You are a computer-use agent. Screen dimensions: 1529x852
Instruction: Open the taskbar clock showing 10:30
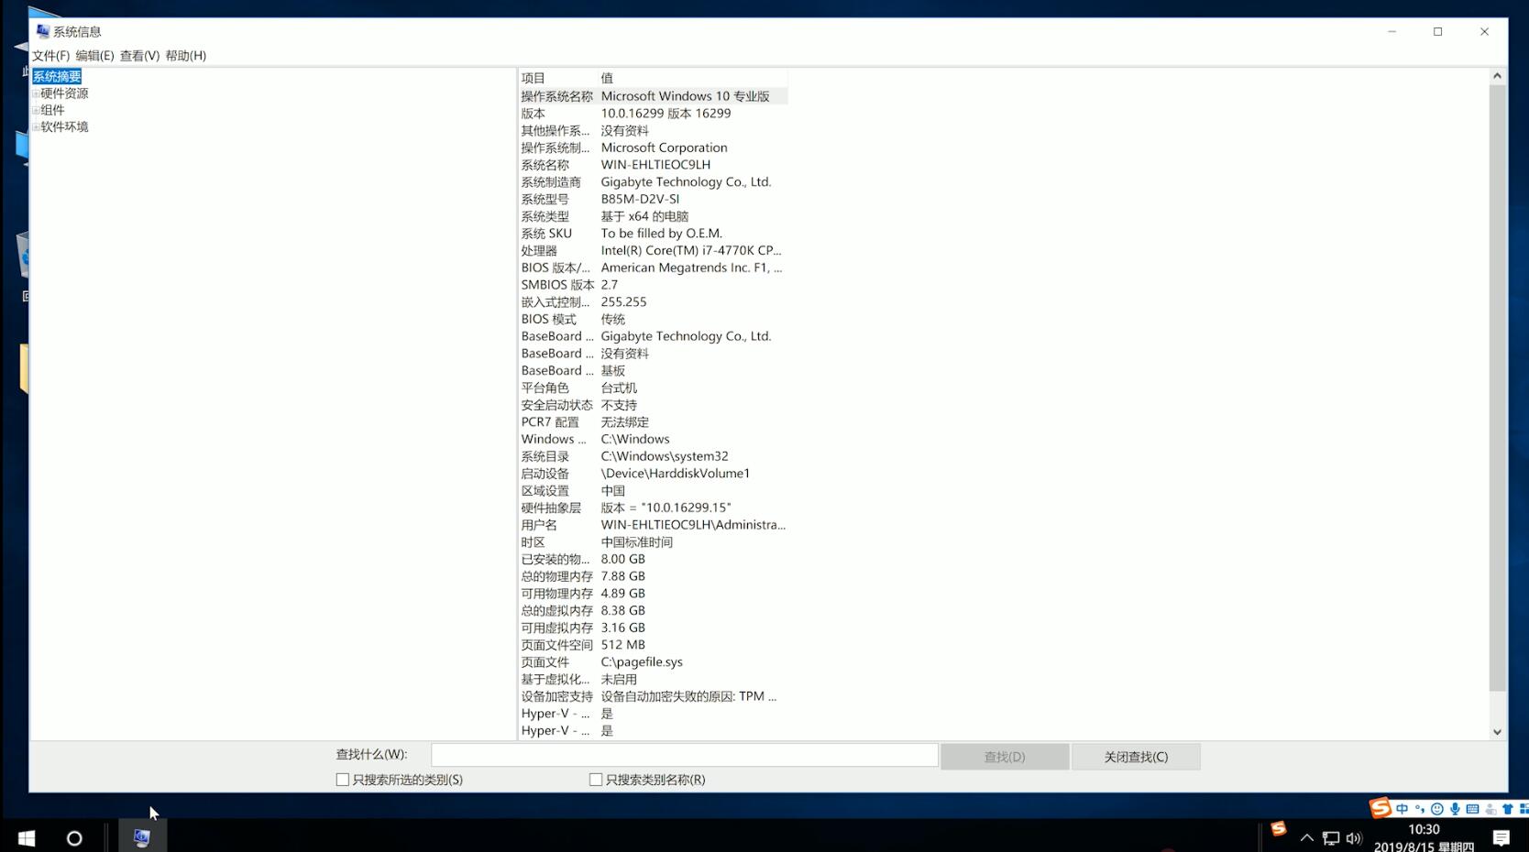click(1424, 837)
